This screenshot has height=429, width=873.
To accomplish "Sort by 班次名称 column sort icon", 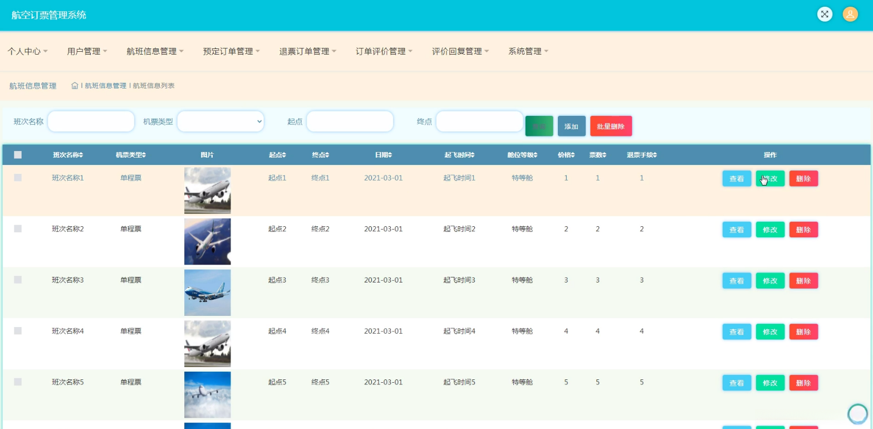I will click(81, 155).
